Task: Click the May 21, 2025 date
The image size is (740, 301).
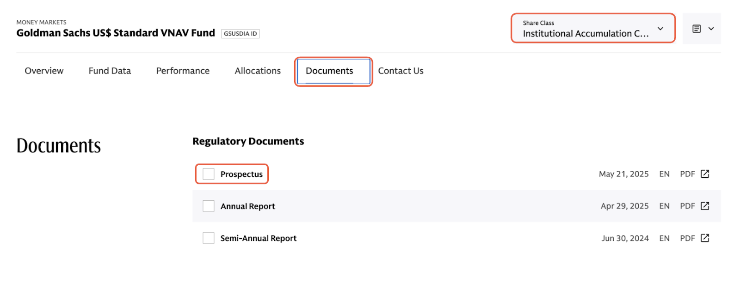Action: click(x=623, y=174)
